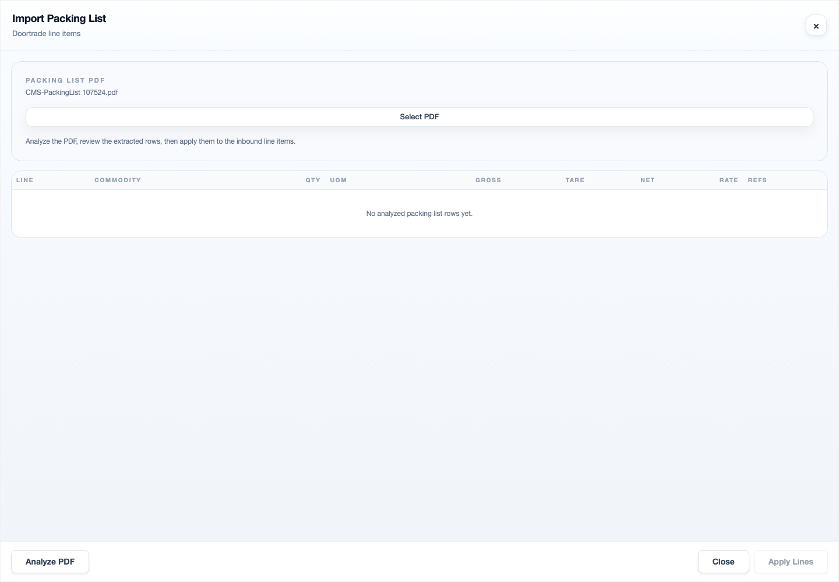Viewport: 839px width, 582px height.
Task: Click the LINE column header
Action: point(24,180)
